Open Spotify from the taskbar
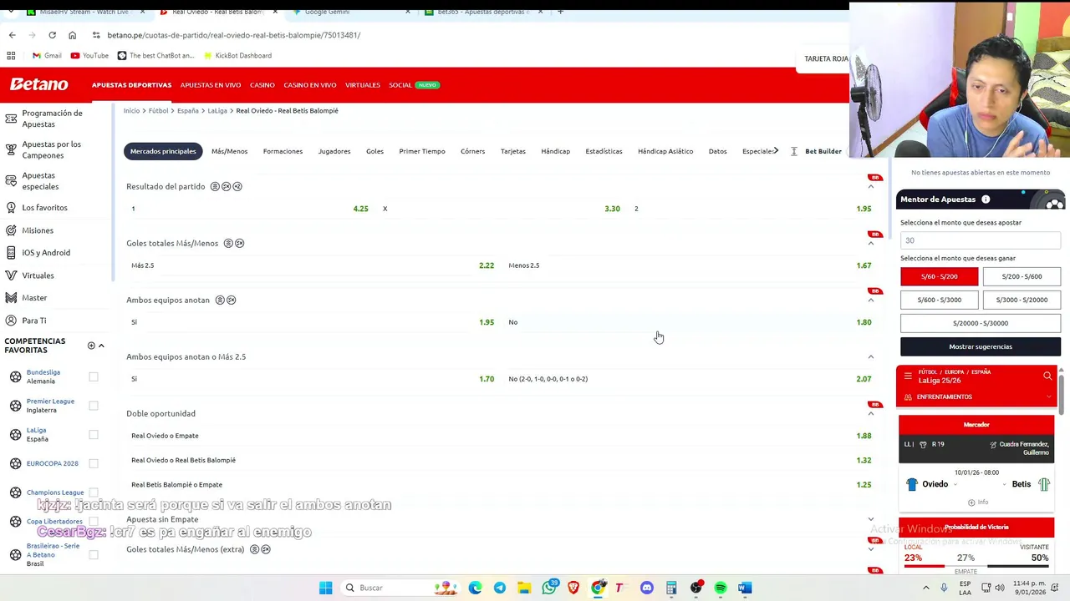 click(x=721, y=588)
